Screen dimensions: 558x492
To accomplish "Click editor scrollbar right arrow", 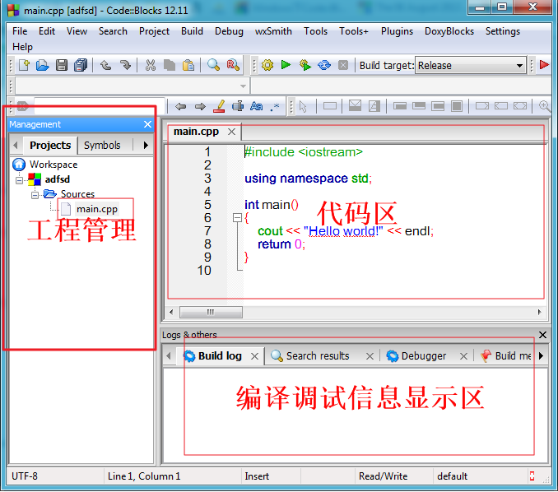I will 540,312.
